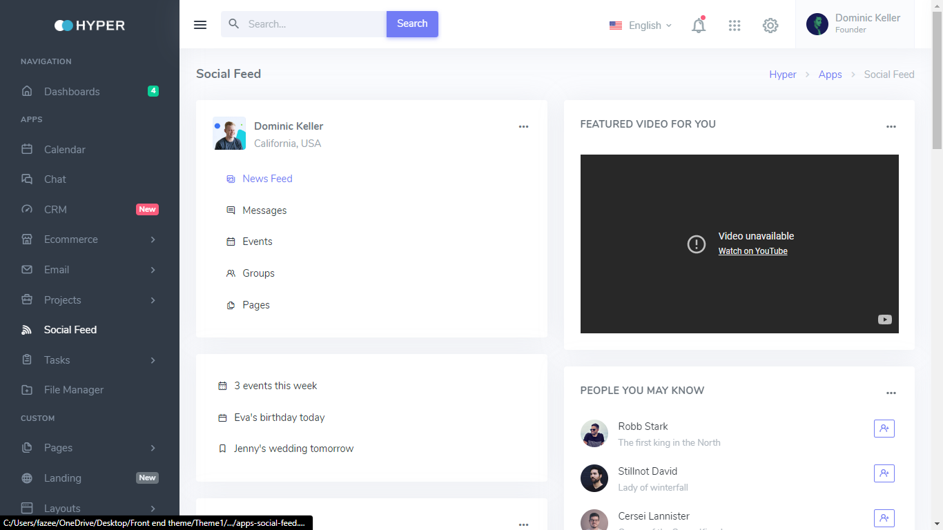
Task: Open the Featured Video options ellipsis
Action: coord(891,127)
